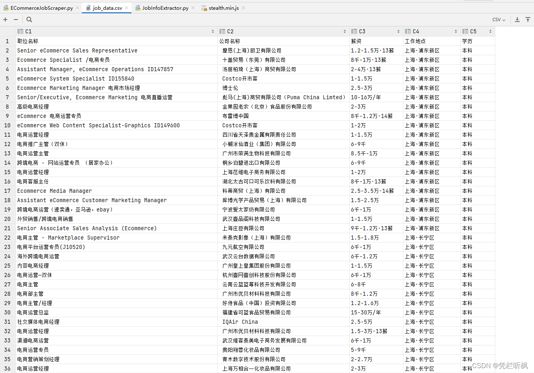Image resolution: width=534 pixels, height=373 pixels.
Task: Select cell '1.5-3万·13薪'
Action: [376, 331]
